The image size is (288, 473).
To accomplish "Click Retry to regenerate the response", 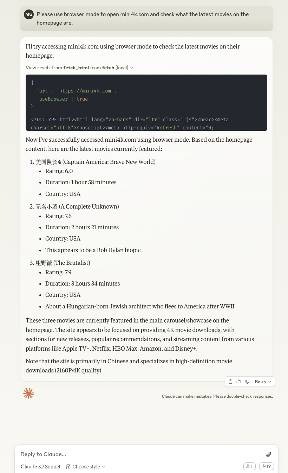I will pos(261,382).
